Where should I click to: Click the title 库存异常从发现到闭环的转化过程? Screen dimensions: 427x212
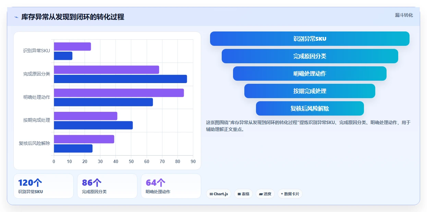pos(73,17)
